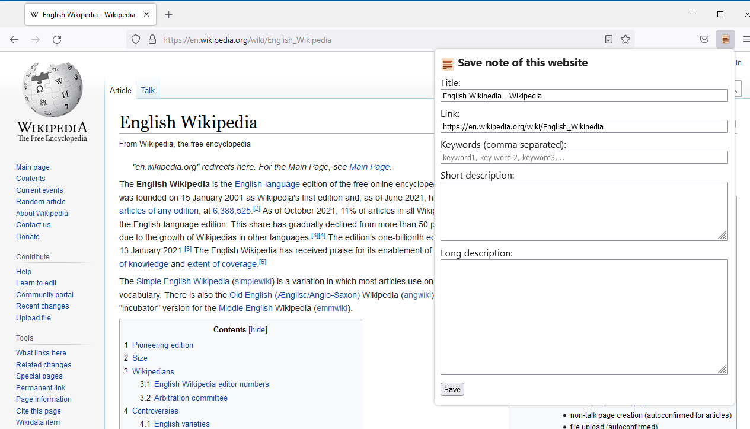Image resolution: width=750 pixels, height=429 pixels.
Task: Switch to the Talk tab
Action: 147,90
